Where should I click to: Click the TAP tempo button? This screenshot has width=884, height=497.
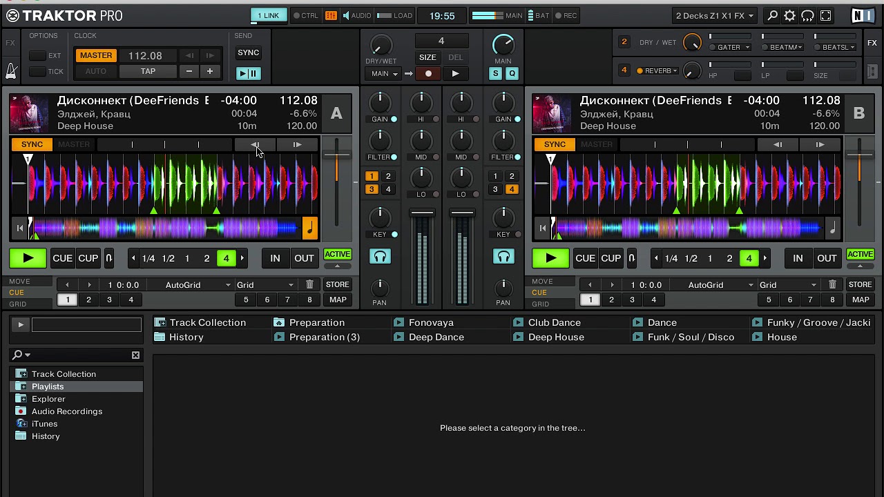148,71
